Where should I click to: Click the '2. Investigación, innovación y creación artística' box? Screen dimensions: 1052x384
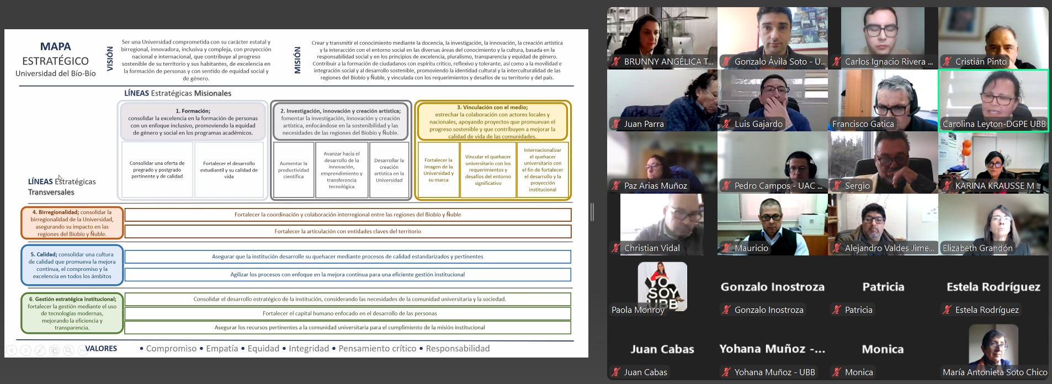click(341, 121)
